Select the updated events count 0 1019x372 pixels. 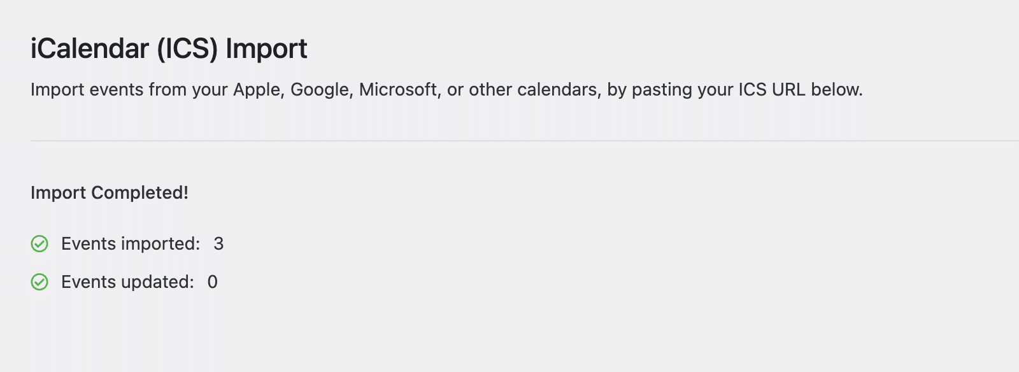coord(213,282)
